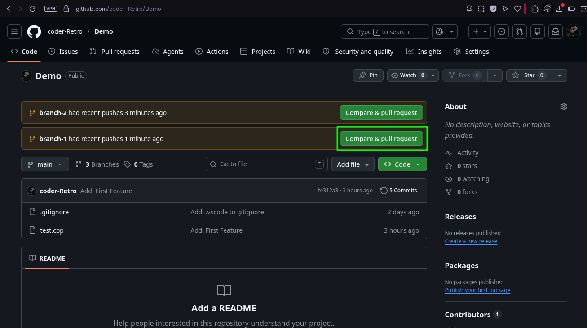Watch the Demo repository
Screen dimensions: 587x328
(408, 75)
